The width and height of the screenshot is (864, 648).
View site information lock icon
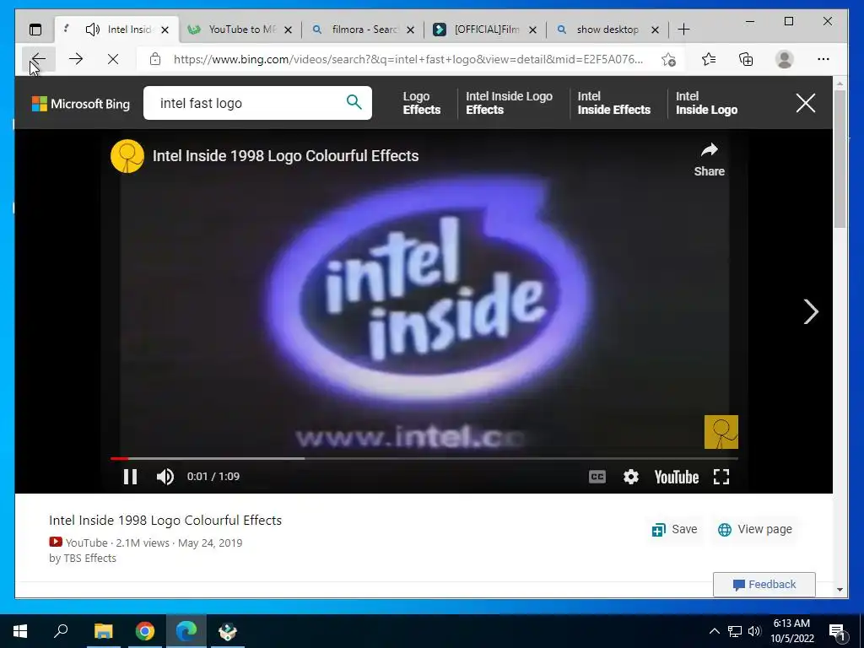tap(155, 59)
